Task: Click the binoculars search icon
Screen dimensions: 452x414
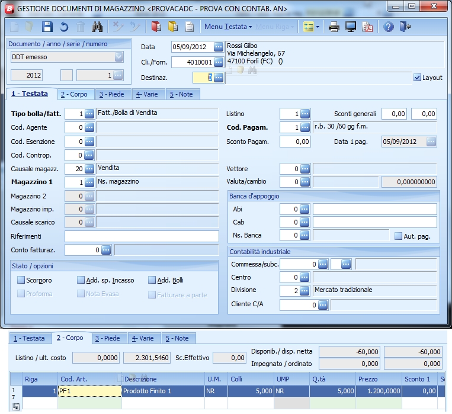Action: click(x=97, y=27)
